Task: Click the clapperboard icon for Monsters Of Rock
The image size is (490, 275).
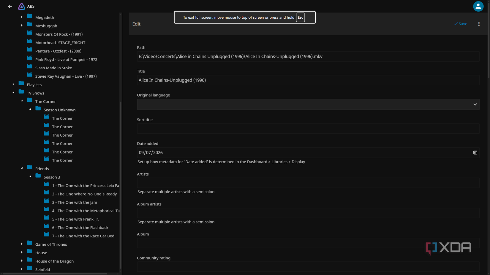Action: pos(30,33)
